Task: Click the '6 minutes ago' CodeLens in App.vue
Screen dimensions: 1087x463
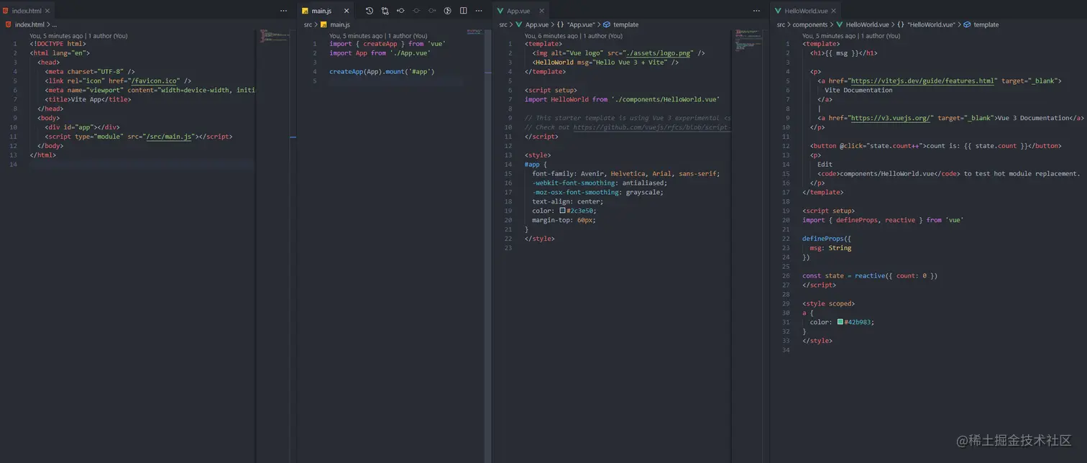Action: [x=574, y=35]
